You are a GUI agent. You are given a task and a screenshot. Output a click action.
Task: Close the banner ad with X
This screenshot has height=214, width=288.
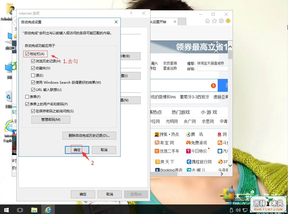pyautogui.click(x=216, y=51)
